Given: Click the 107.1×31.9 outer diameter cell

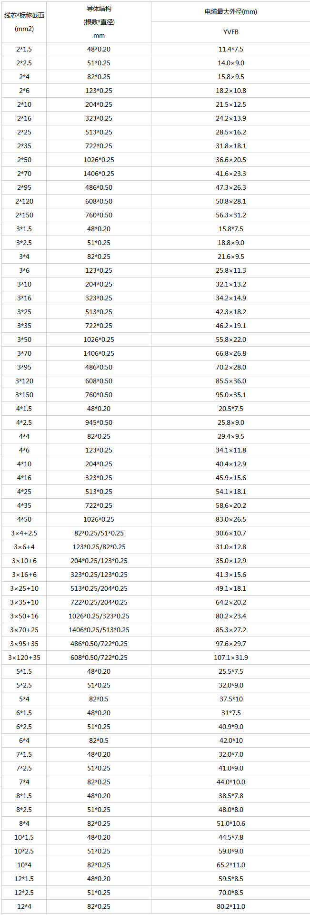Looking at the screenshot, I should 230,658.
